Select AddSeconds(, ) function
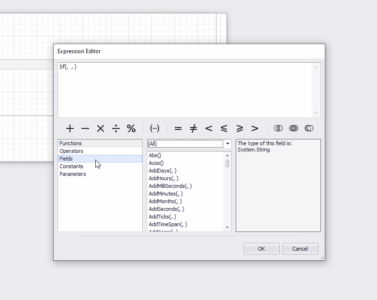This screenshot has height=300, width=377. pos(185,209)
